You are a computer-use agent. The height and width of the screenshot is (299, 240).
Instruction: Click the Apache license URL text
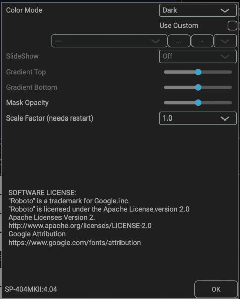click(80, 226)
